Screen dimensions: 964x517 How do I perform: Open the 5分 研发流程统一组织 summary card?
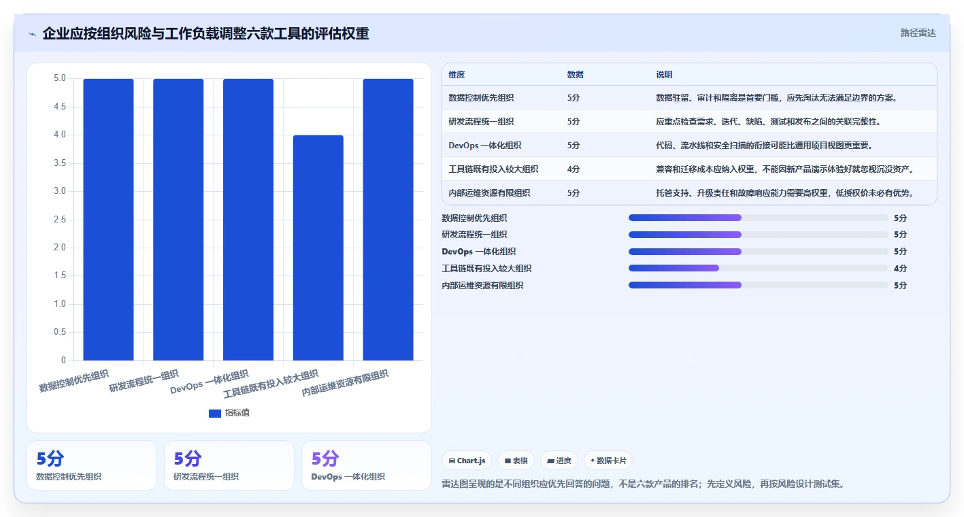point(229,465)
